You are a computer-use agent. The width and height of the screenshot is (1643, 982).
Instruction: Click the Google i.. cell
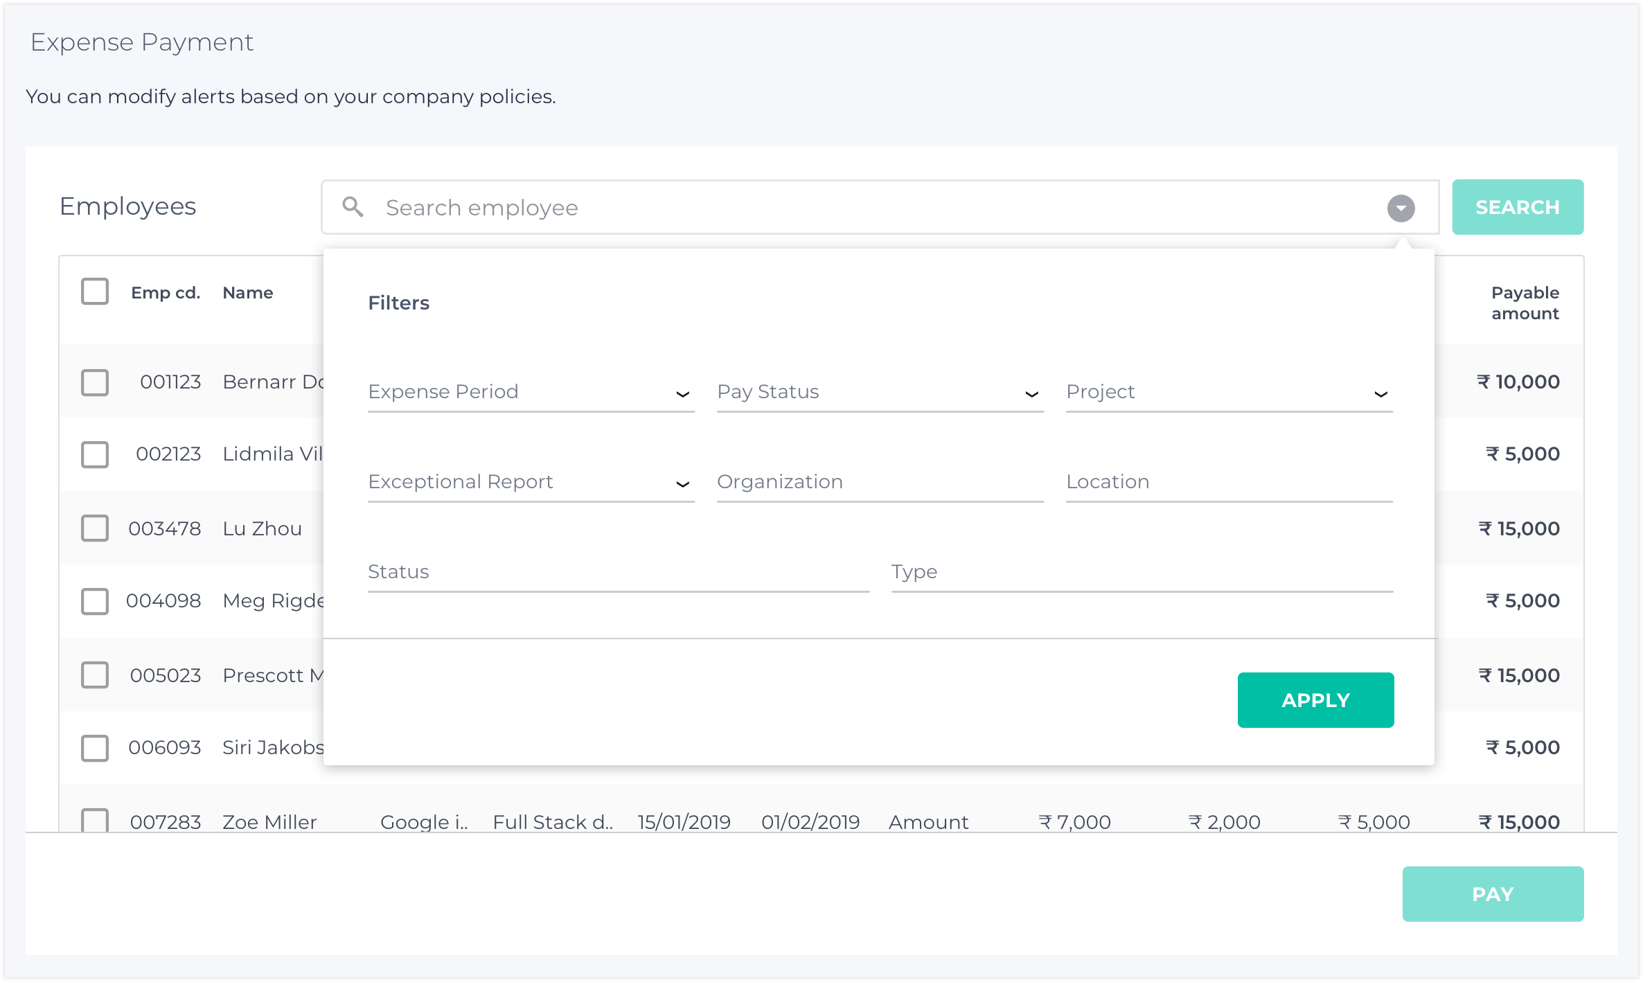(x=425, y=822)
